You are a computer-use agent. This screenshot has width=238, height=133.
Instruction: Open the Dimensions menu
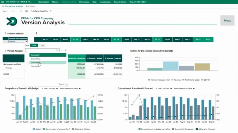click(84, 2)
